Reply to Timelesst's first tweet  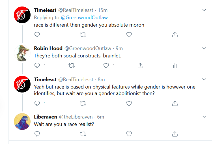pyautogui.click(x=37, y=35)
